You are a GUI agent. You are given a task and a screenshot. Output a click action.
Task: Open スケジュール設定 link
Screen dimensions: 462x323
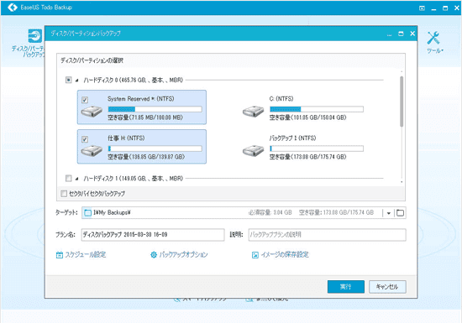click(x=86, y=255)
